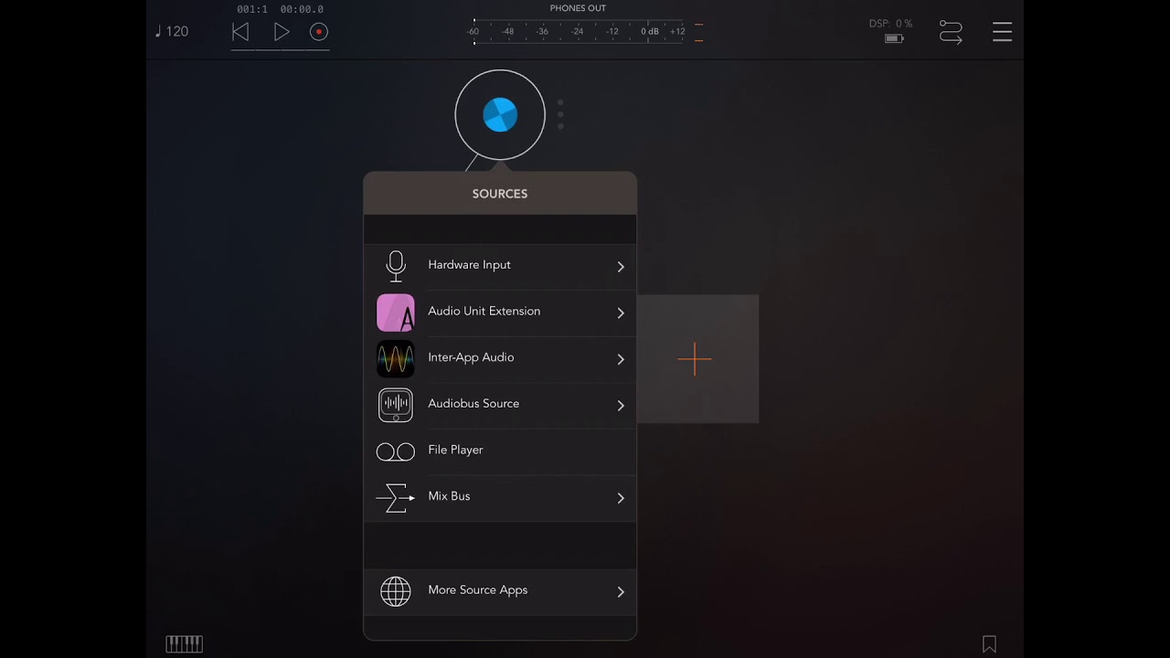
Task: Click the SOURCES popup header
Action: tap(500, 194)
